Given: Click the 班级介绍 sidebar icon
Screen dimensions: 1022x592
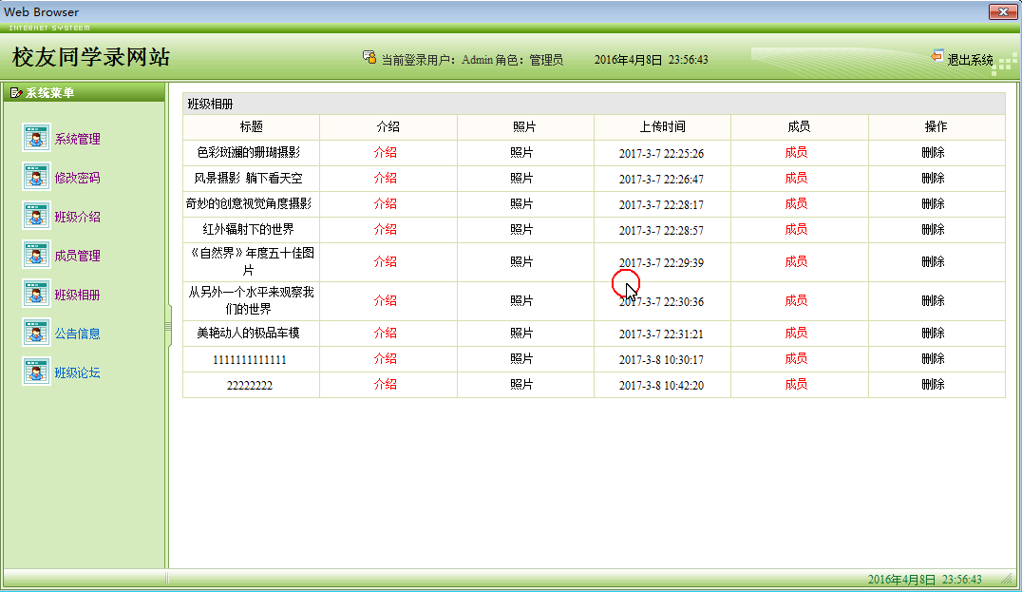Looking at the screenshot, I should click(x=36, y=216).
